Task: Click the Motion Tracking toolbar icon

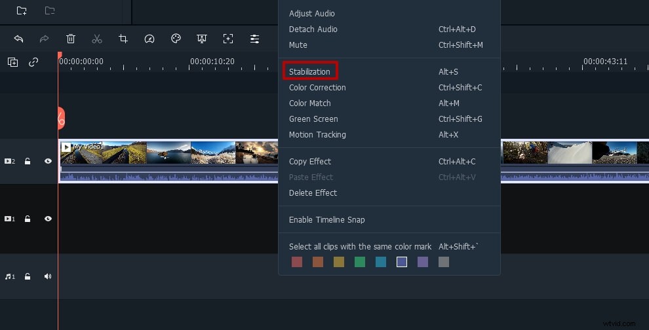Action: [x=228, y=39]
